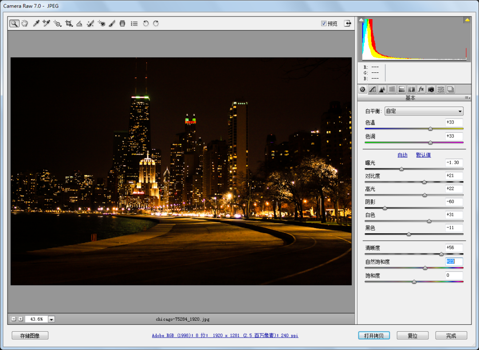Select the Straighten tool

click(79, 23)
